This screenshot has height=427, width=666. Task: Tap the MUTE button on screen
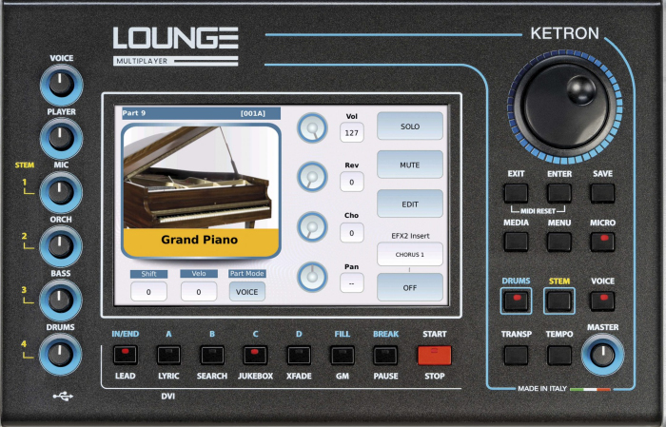[x=410, y=165]
